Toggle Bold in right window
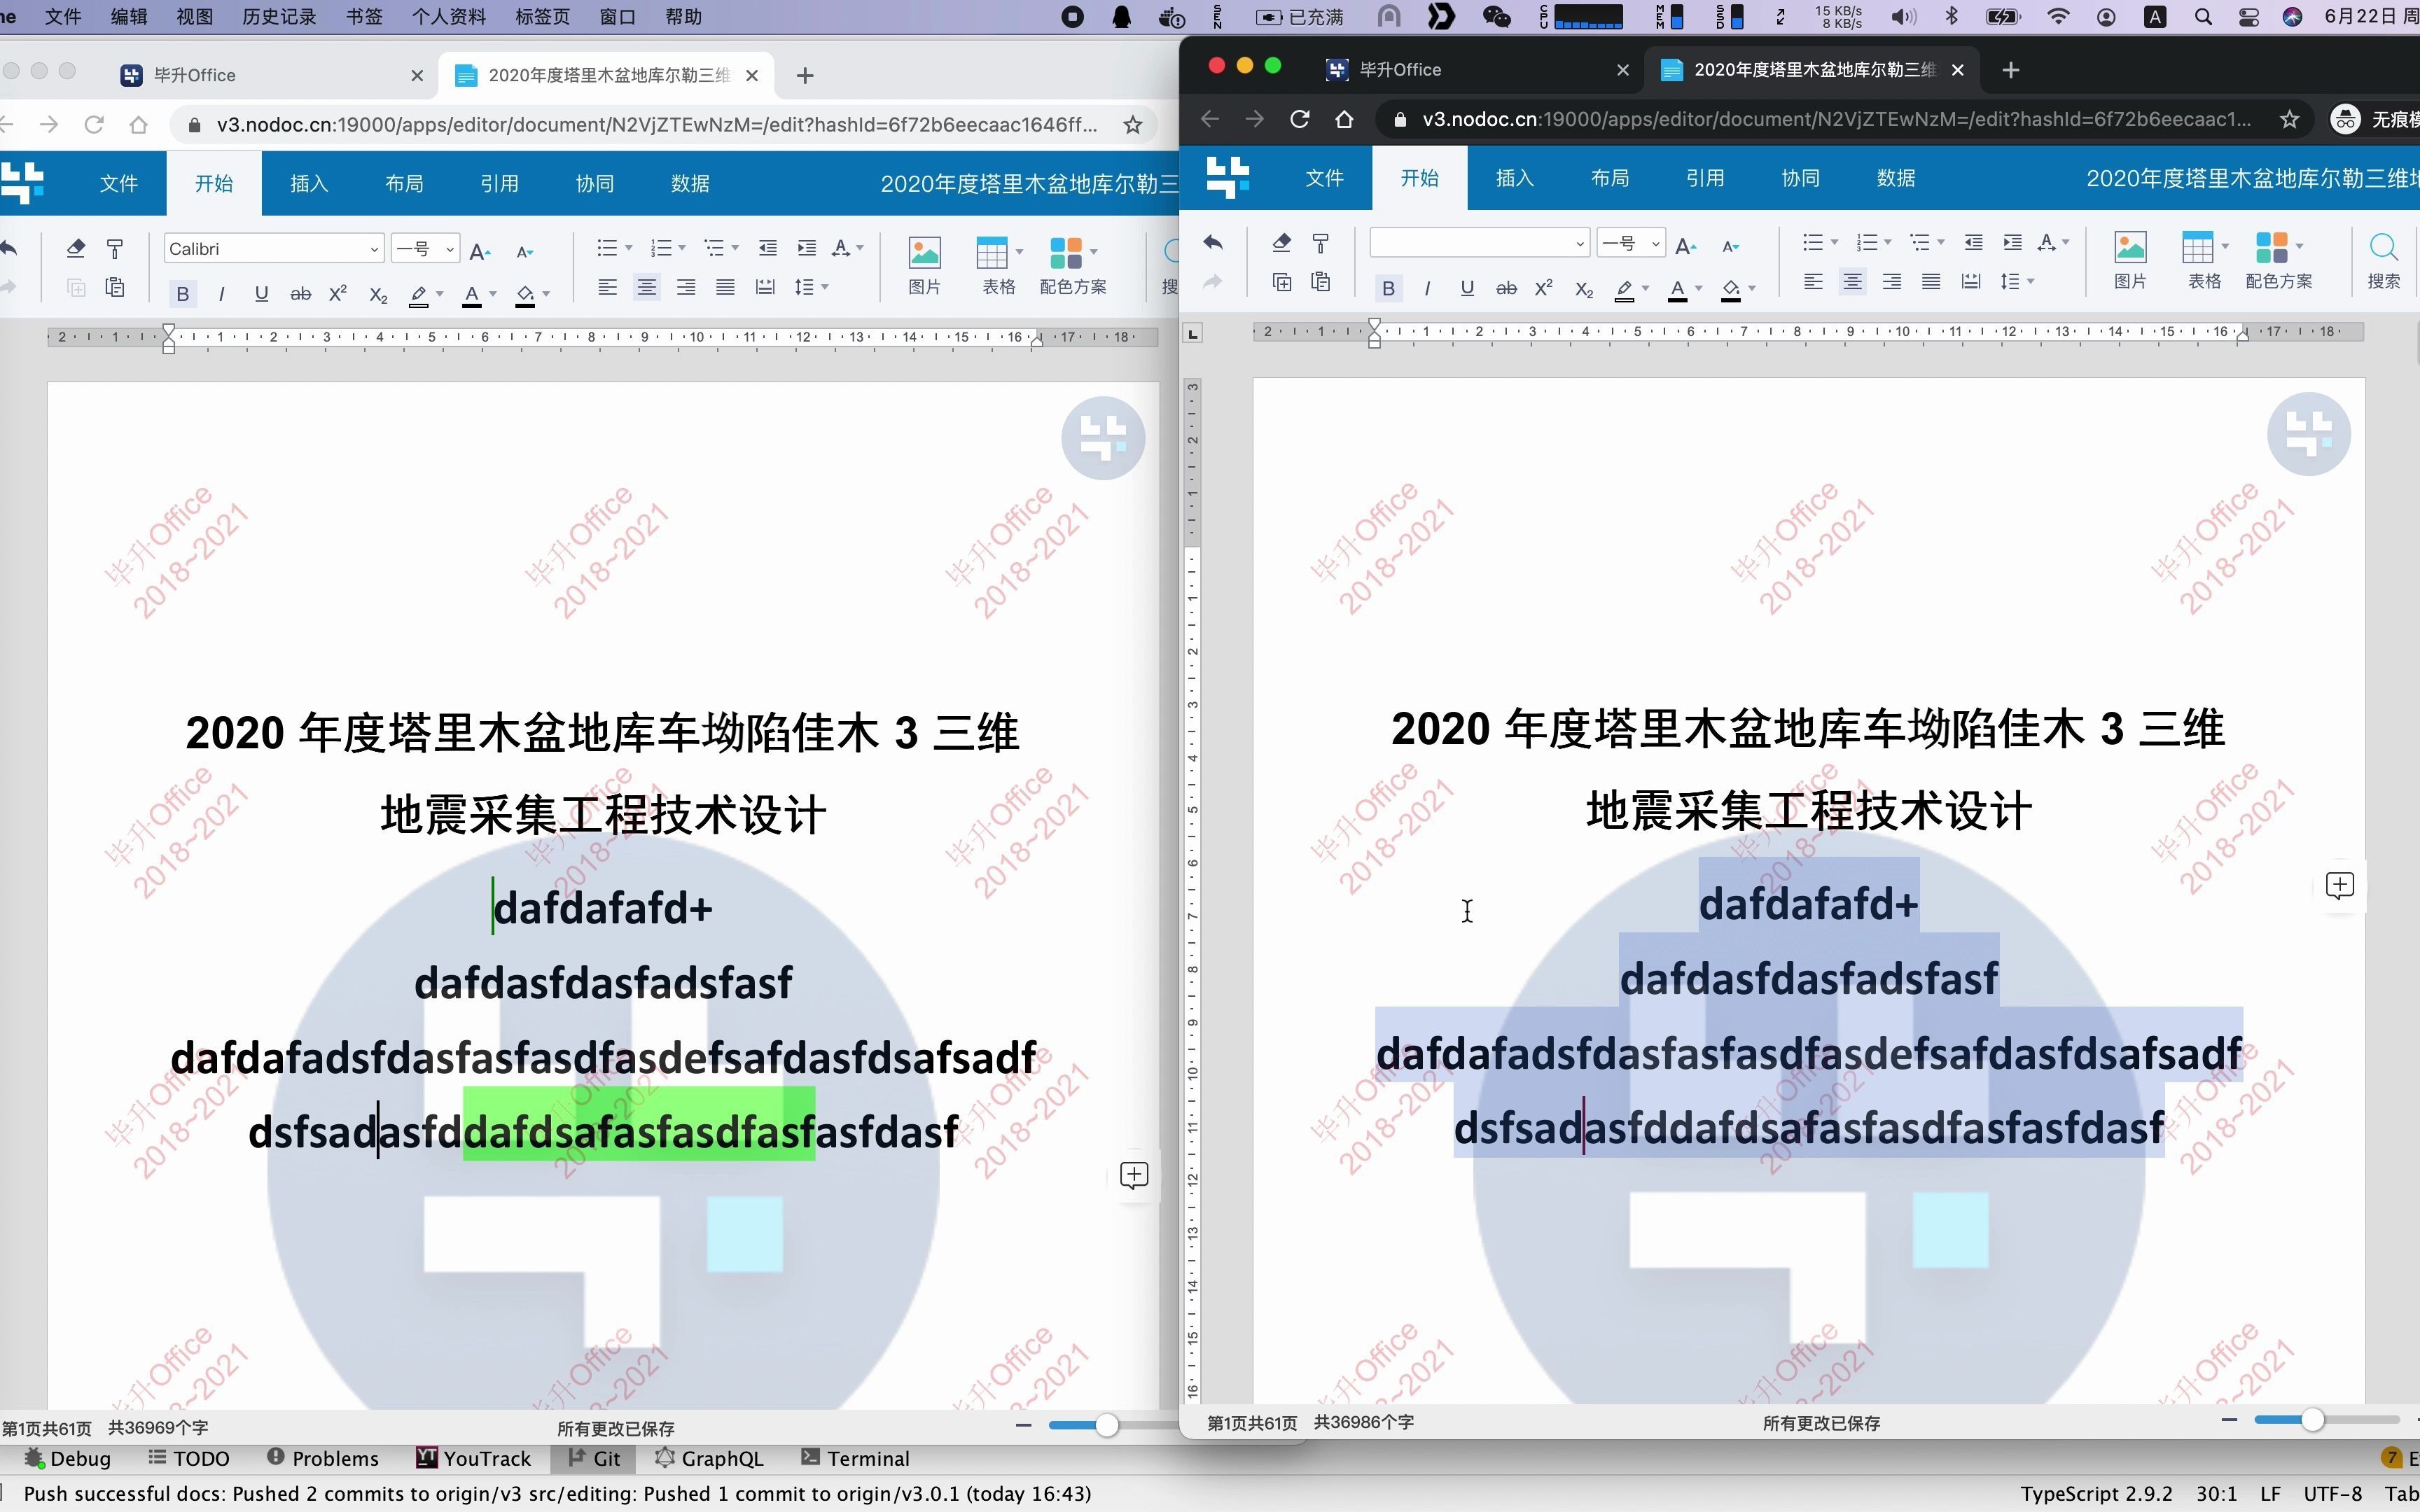This screenshot has width=2420, height=1512. click(1388, 288)
